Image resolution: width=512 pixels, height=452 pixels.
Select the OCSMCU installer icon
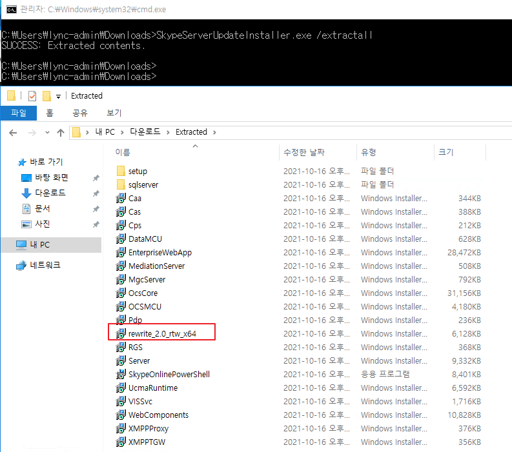(x=121, y=306)
